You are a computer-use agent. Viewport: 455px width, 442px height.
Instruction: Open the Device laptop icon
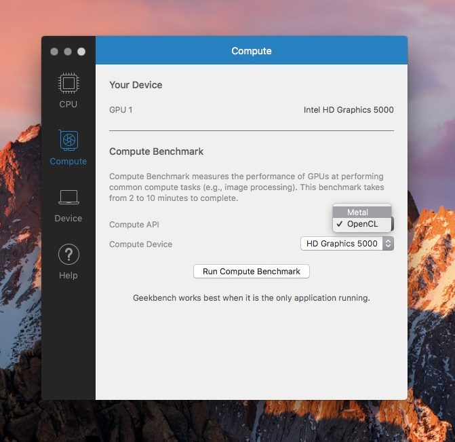[68, 198]
